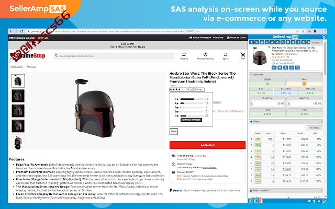Zoom the SAS product helmet image
The image size is (335, 209).
(x=269, y=47)
